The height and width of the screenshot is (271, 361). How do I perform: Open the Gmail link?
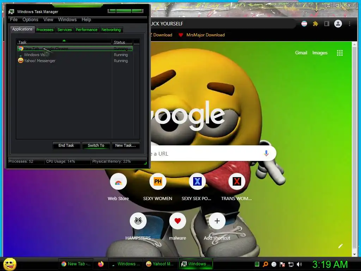click(301, 53)
